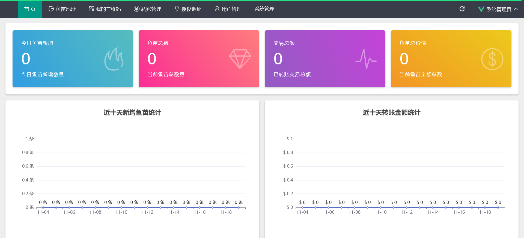Click the 11-18 point on 转账金额 chart

click(485, 207)
